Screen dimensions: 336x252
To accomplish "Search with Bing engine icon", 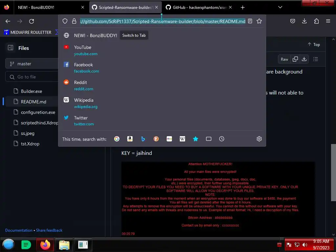I will pos(143,139).
